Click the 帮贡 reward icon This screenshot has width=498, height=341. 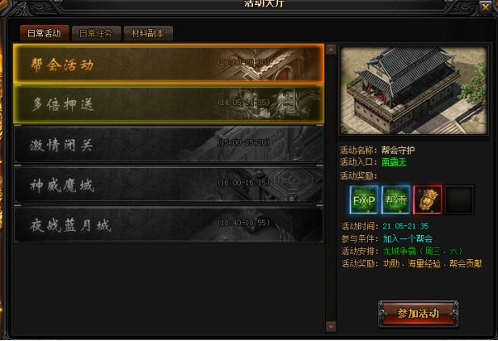point(395,200)
